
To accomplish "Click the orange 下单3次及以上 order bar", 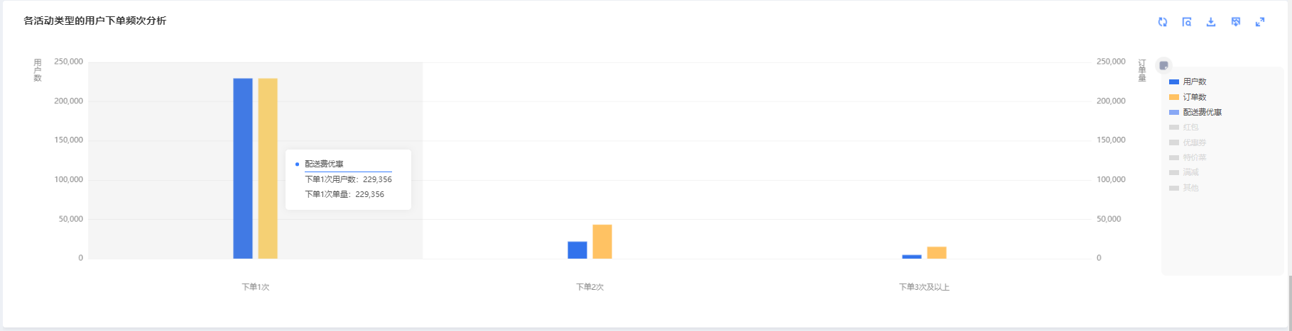I will pos(937,252).
